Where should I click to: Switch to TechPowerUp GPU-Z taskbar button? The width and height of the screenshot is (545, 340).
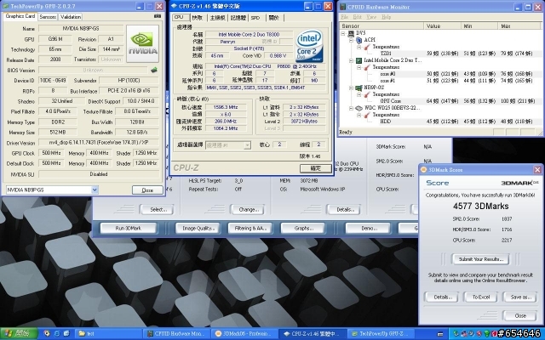coord(381,333)
